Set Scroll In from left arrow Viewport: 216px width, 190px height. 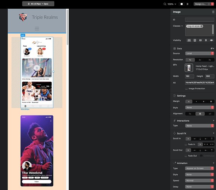[x=194, y=139]
